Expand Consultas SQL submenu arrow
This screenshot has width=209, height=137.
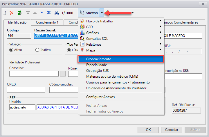click(x=161, y=38)
